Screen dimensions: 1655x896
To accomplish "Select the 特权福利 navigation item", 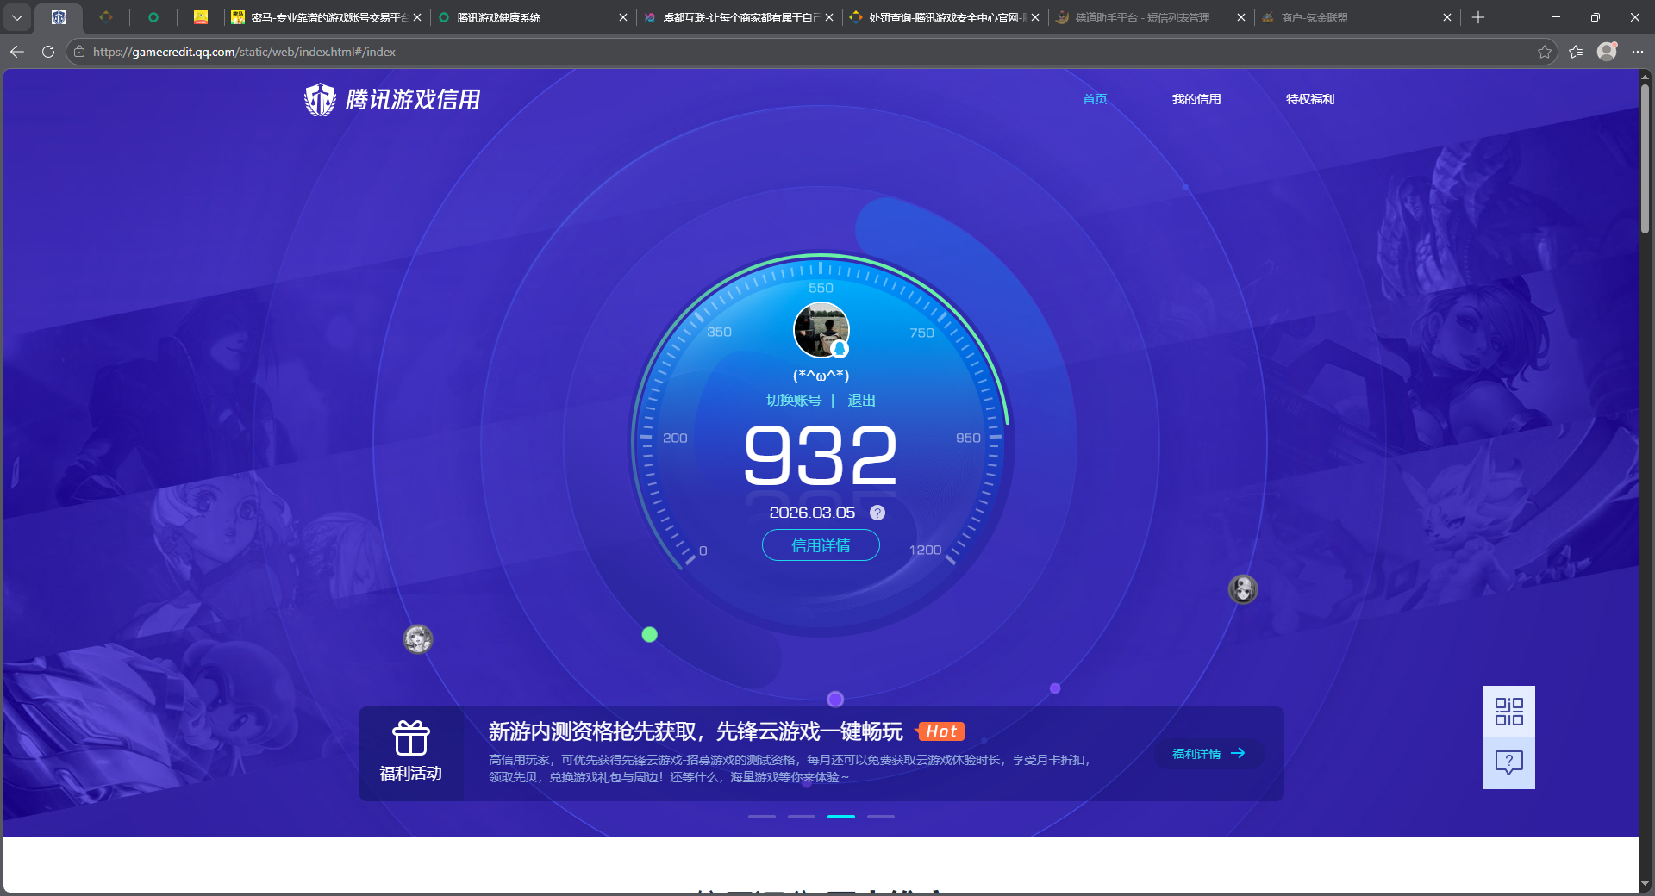I will pos(1309,99).
